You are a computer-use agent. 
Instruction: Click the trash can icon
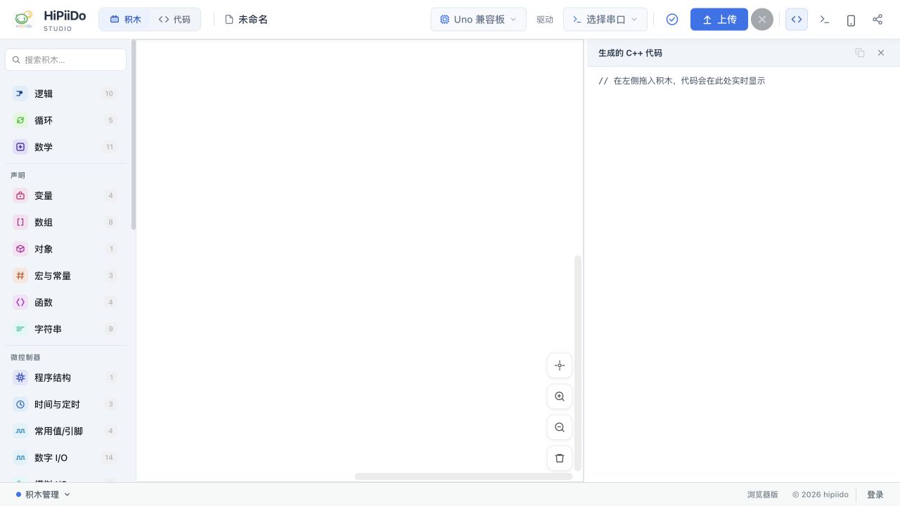[560, 458]
